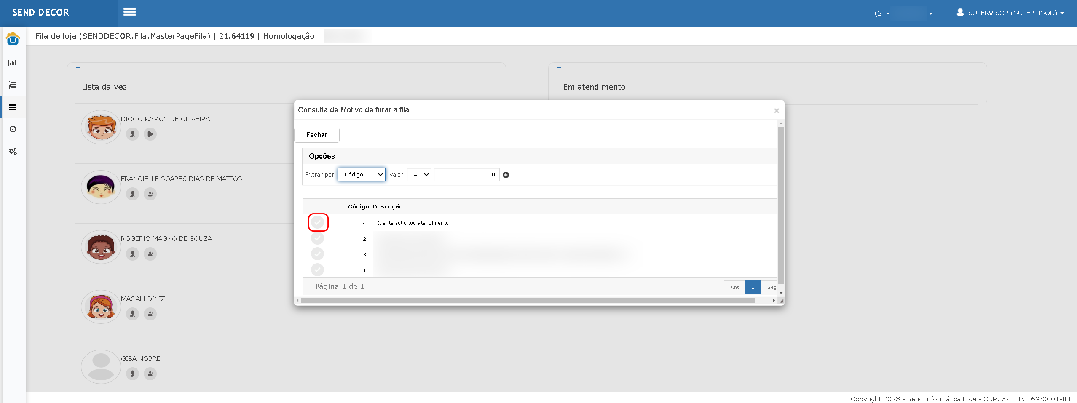Open the gears settings icon in the sidebar
The width and height of the screenshot is (1077, 403).
click(x=13, y=151)
